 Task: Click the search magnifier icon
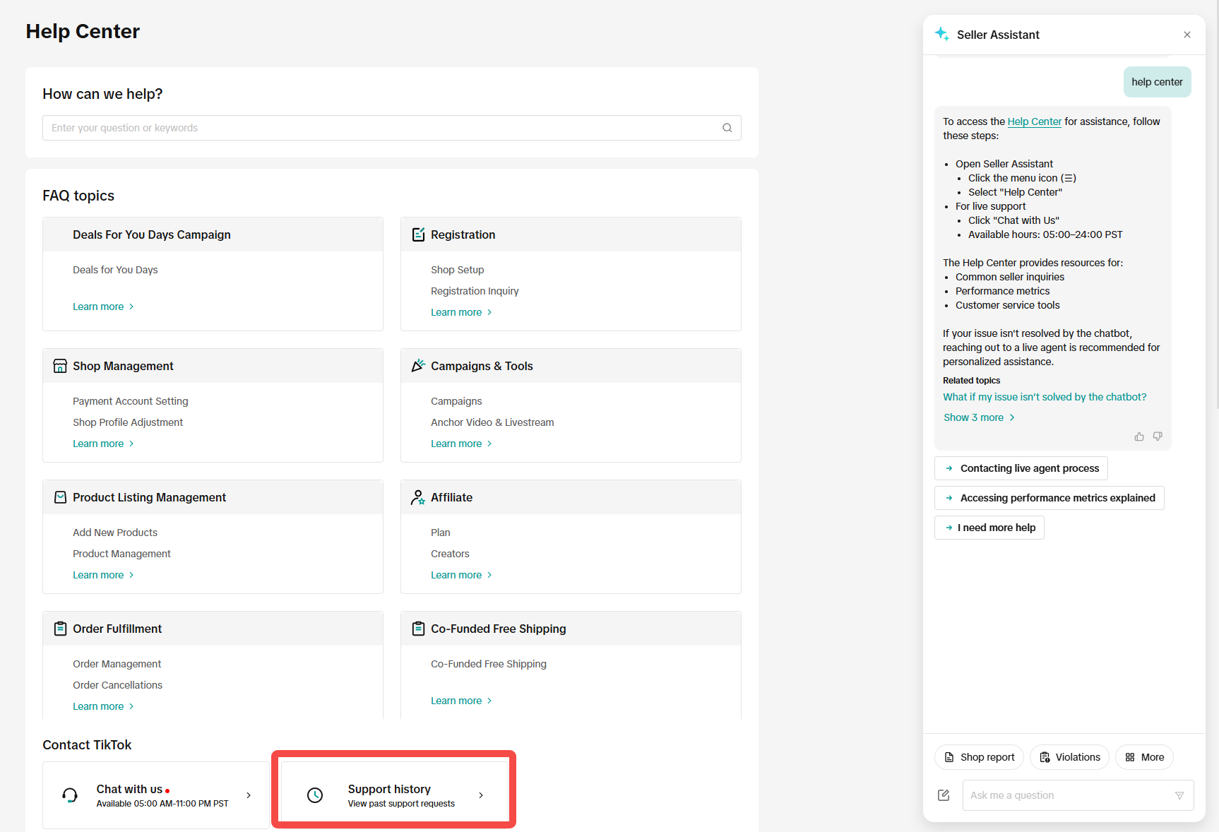tap(727, 128)
